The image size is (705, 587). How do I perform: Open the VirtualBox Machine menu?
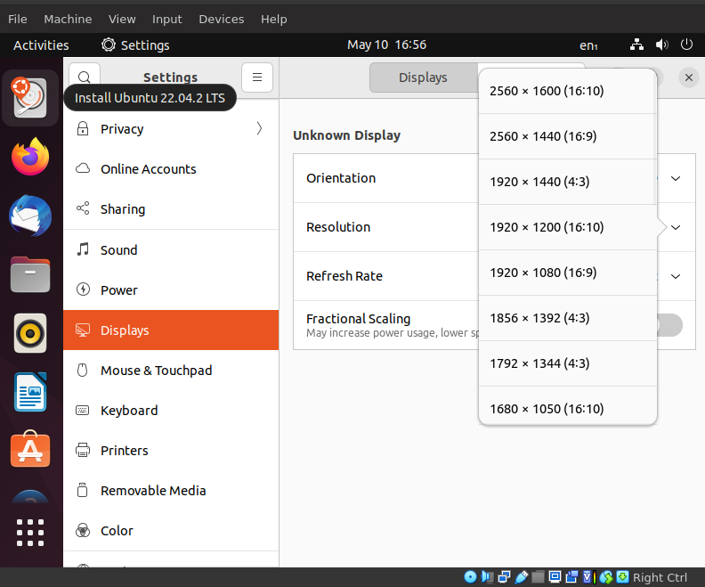tap(68, 19)
